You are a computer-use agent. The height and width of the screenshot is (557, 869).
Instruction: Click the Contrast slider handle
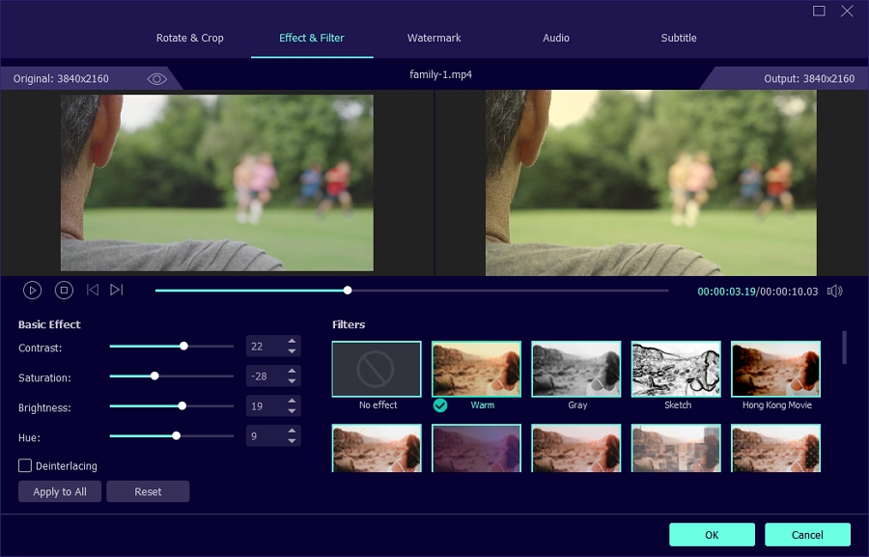183,346
